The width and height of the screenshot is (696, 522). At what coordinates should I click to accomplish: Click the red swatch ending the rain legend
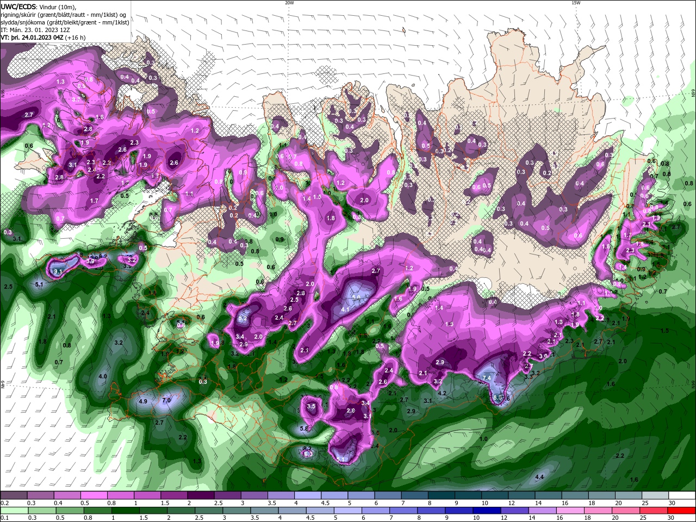pyautogui.click(x=682, y=511)
